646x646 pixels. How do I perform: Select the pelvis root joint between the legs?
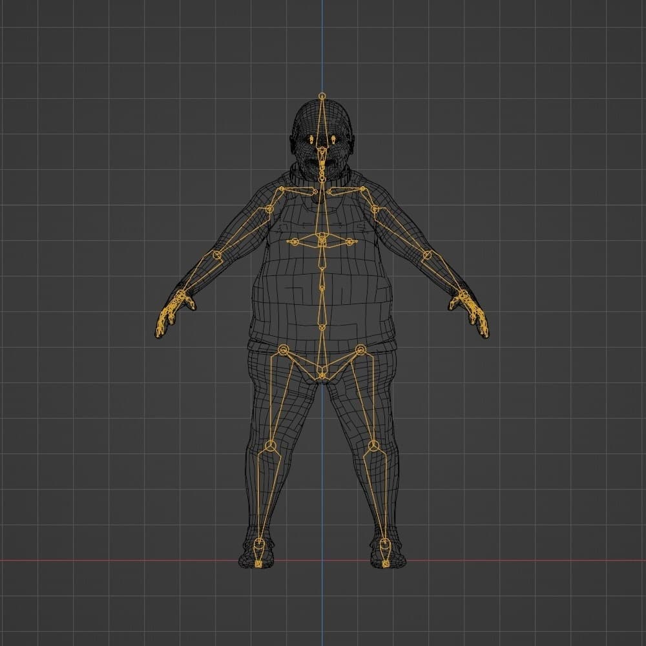coord(322,376)
